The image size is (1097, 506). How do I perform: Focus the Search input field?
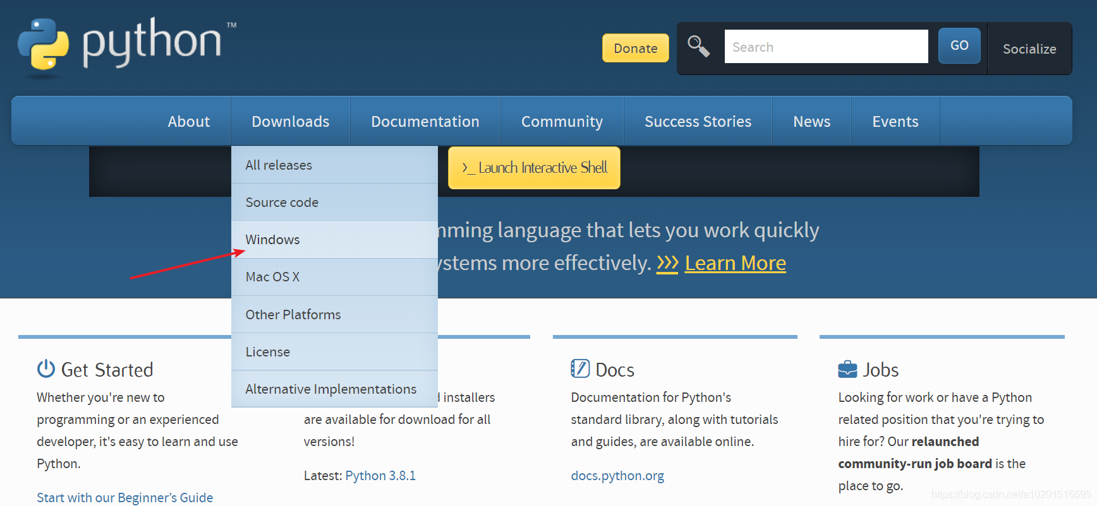(x=826, y=47)
